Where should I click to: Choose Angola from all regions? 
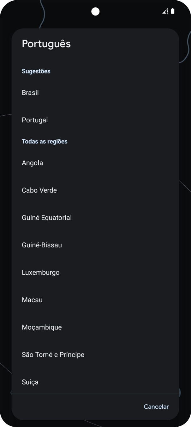pyautogui.click(x=32, y=163)
